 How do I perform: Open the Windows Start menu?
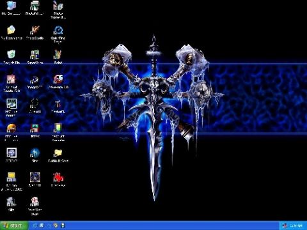[x=14, y=226]
